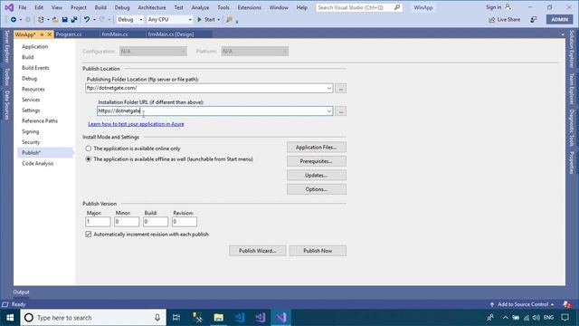
Task: Open the 'Learn how to test your application in Azure' link
Action: (136, 124)
